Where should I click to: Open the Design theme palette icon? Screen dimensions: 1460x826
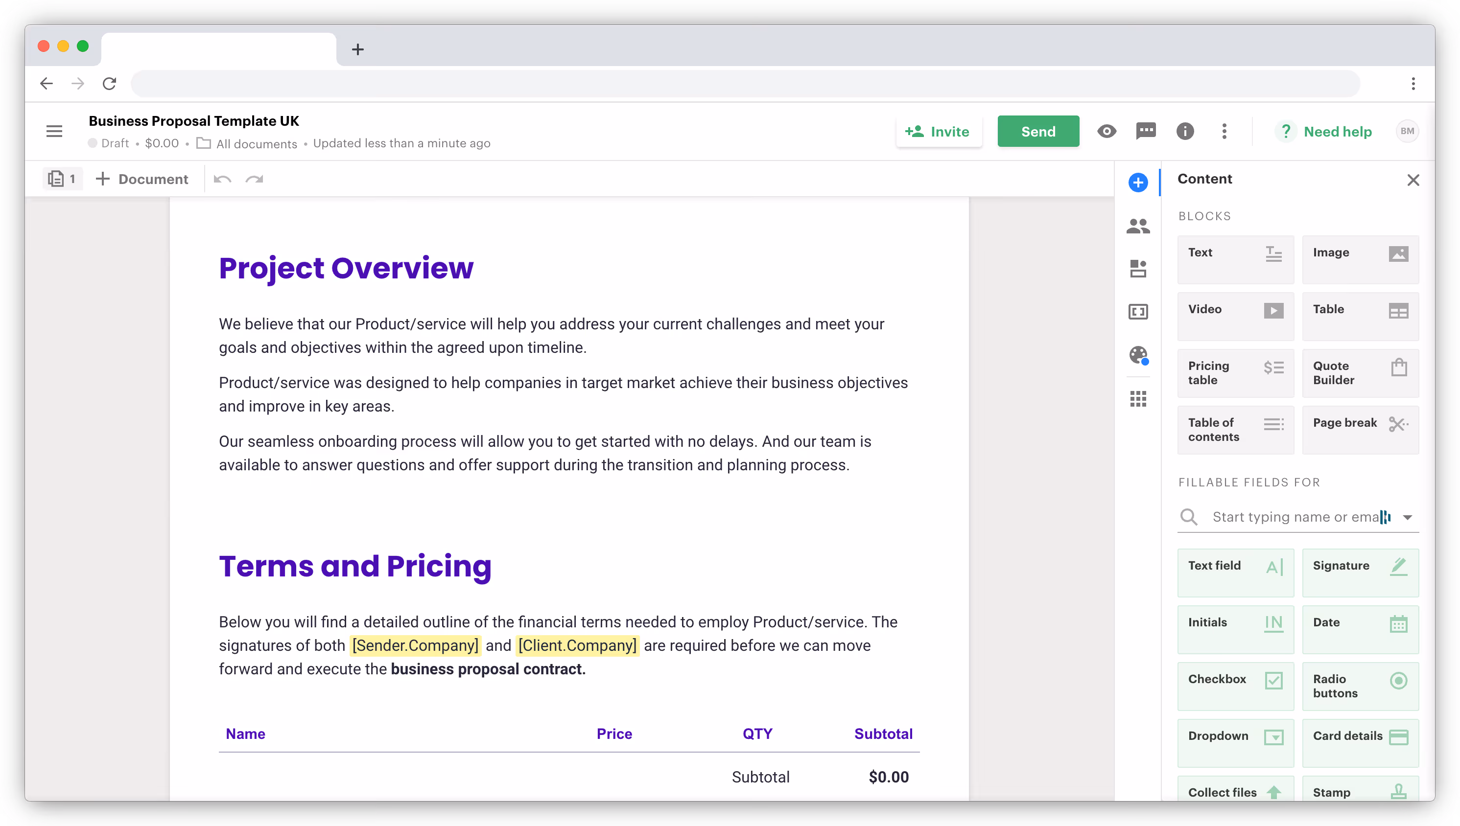click(x=1138, y=355)
